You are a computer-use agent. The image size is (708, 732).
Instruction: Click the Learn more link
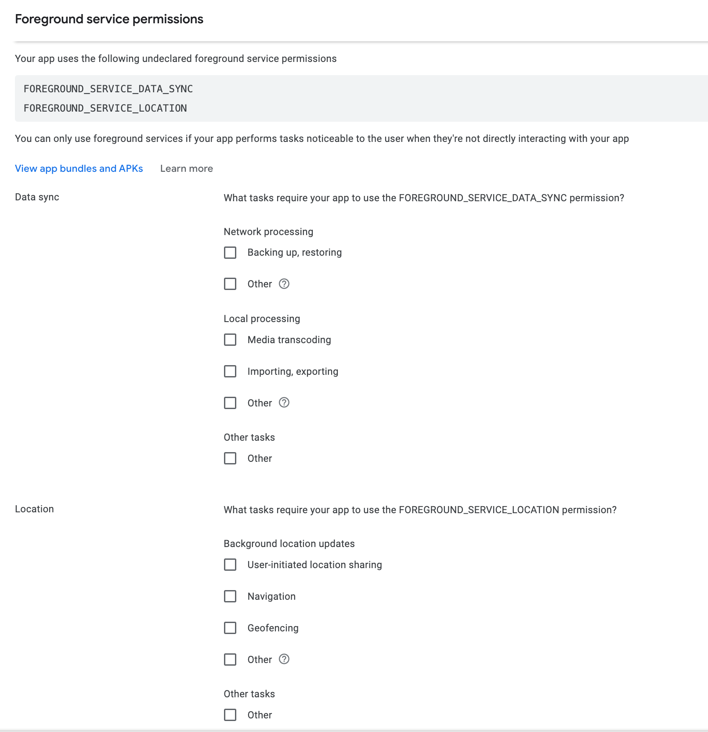point(187,169)
